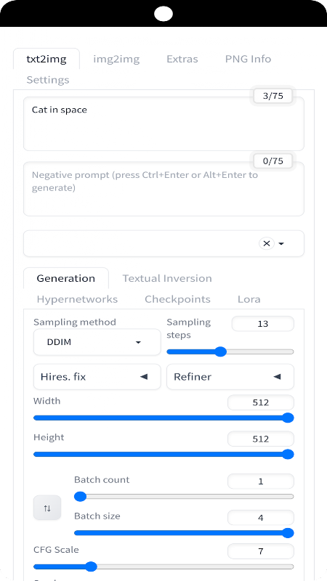Click the Width value field showing 512
Image resolution: width=327 pixels, height=581 pixels.
(261, 403)
